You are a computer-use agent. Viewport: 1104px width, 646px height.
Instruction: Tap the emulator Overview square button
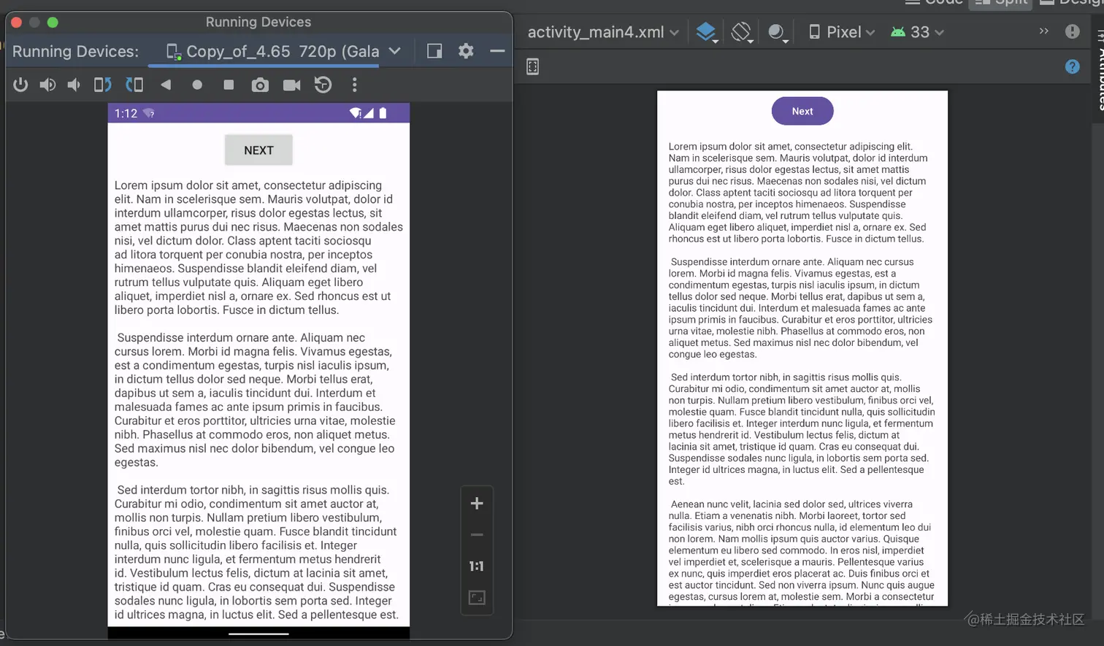(229, 85)
